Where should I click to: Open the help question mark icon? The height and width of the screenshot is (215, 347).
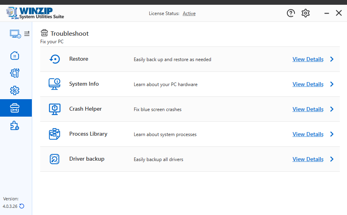pyautogui.click(x=291, y=13)
